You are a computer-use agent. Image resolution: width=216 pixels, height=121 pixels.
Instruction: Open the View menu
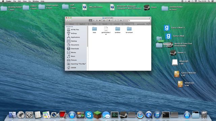(x=25, y=1)
